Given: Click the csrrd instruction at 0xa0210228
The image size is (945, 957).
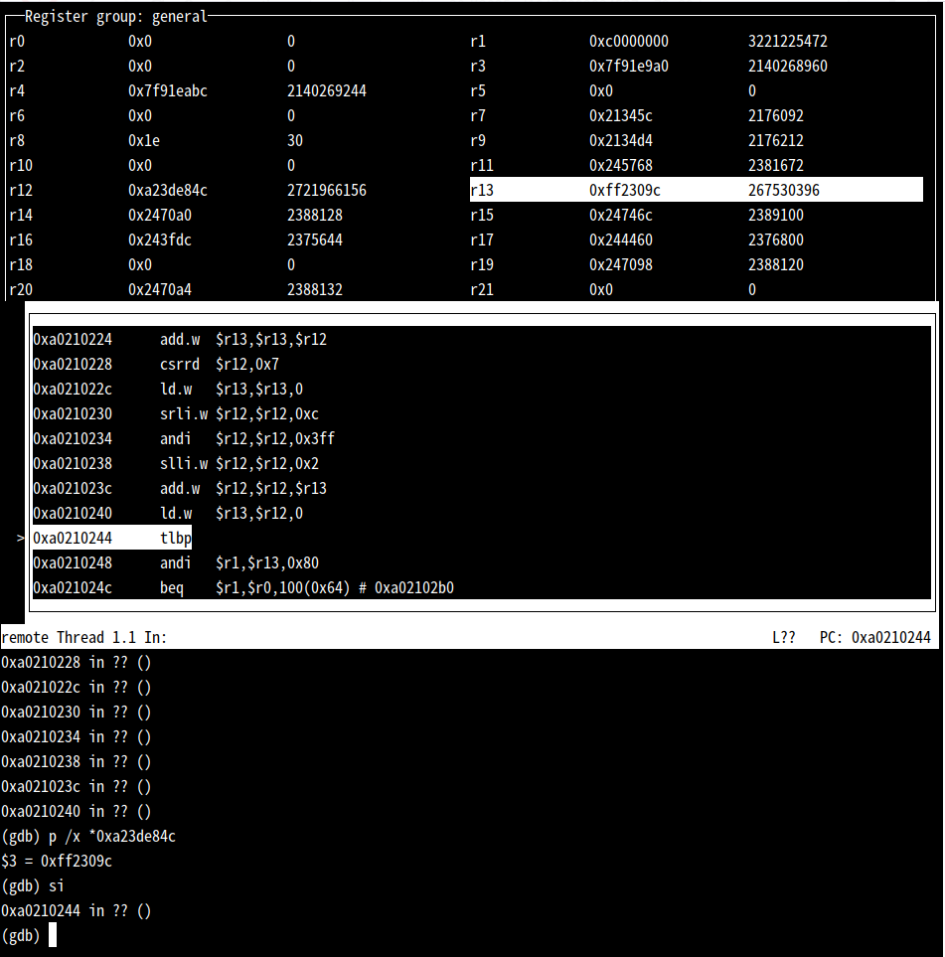Looking at the screenshot, I should (156, 365).
